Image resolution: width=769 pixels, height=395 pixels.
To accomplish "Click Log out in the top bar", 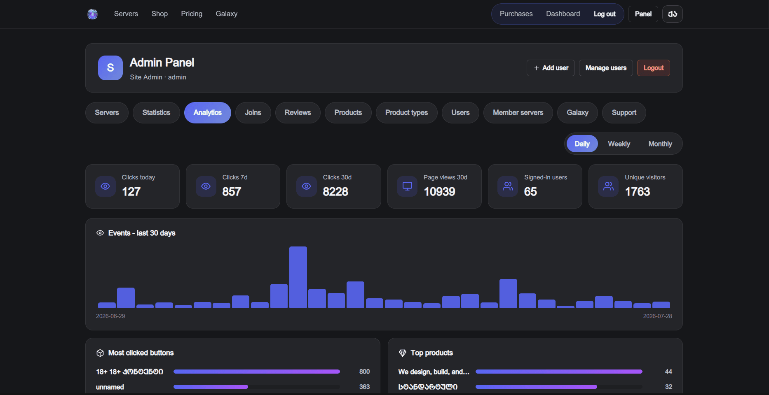I will [605, 14].
